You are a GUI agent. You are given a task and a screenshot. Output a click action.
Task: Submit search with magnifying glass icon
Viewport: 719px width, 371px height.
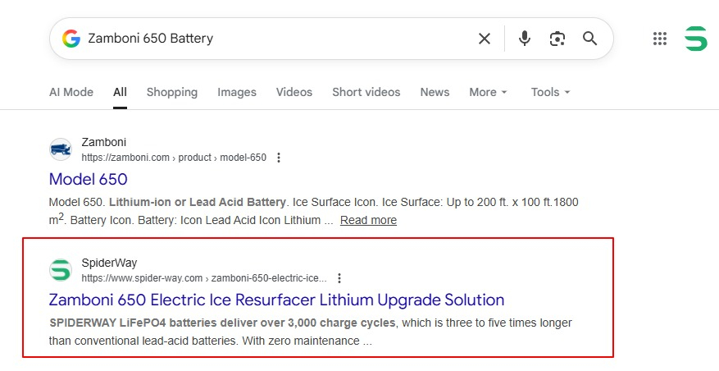point(589,39)
